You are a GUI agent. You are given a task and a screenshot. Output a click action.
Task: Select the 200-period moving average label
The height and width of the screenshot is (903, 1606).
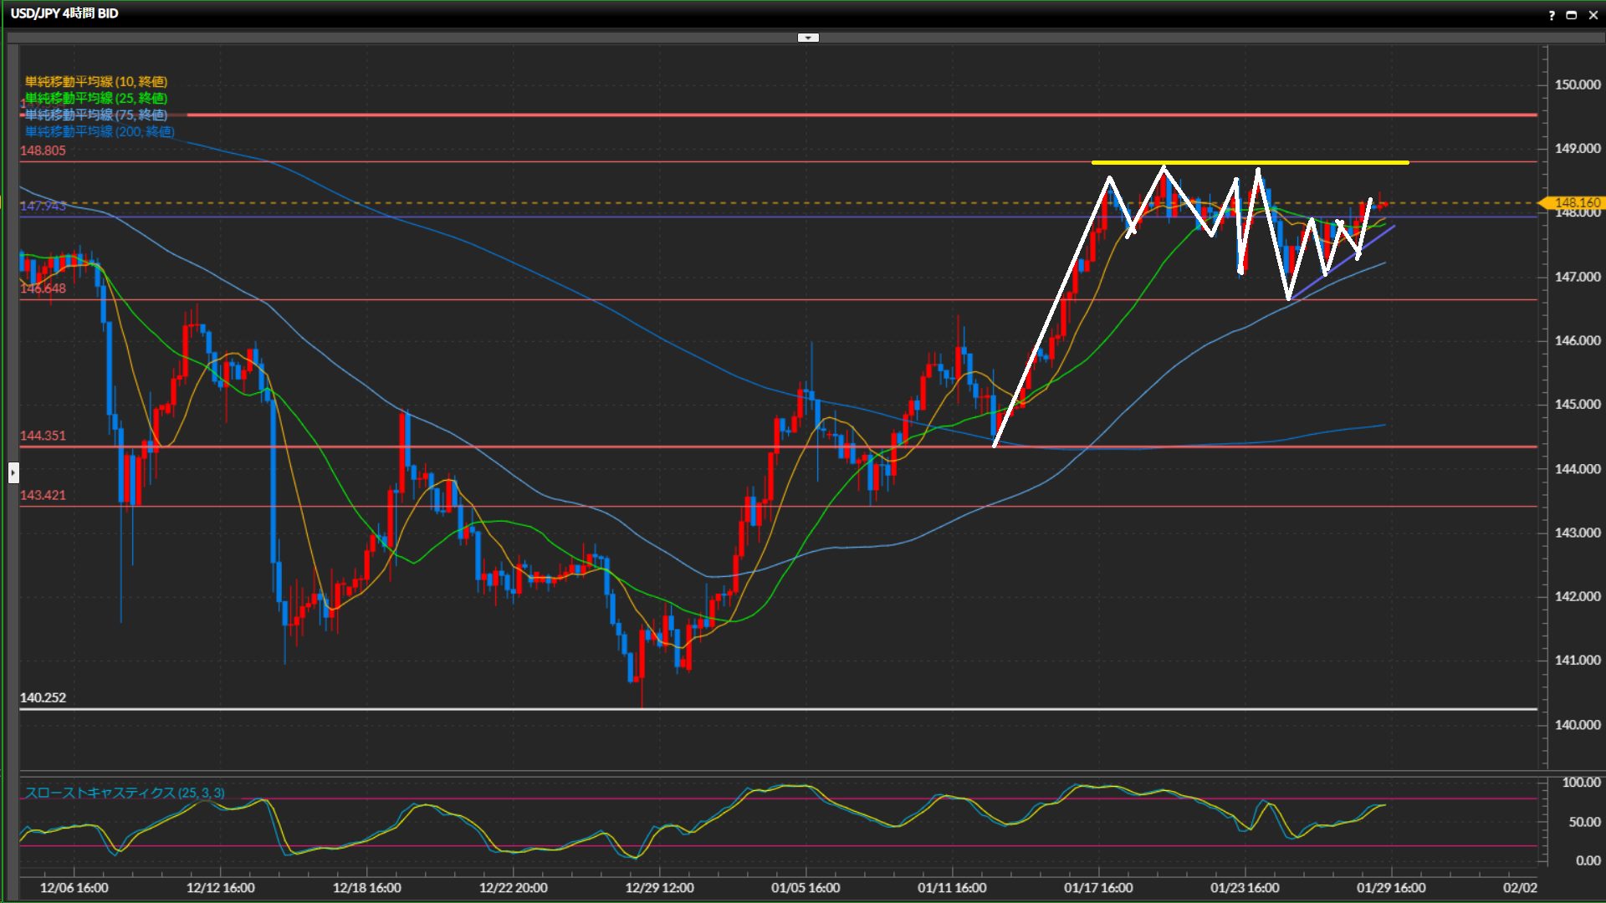99,131
